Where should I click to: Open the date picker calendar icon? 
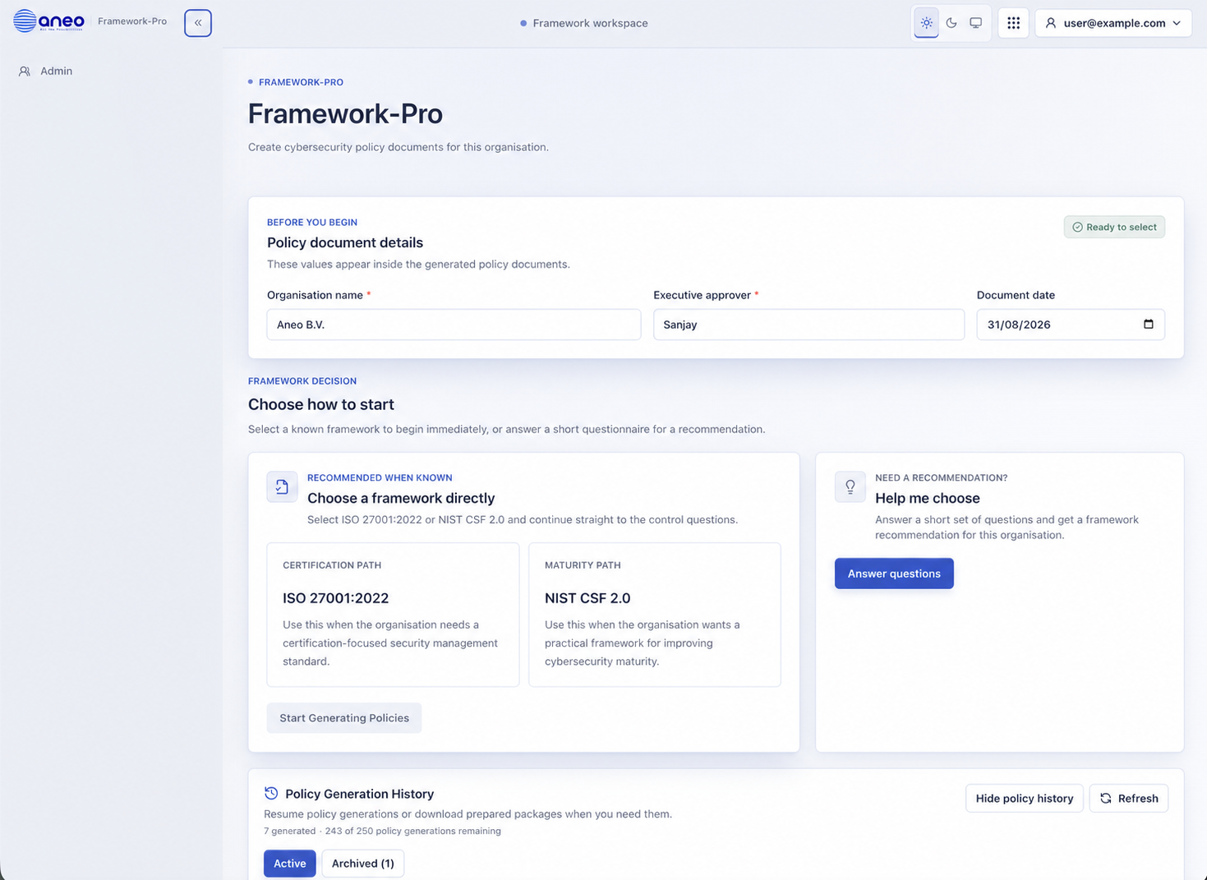[1148, 324]
